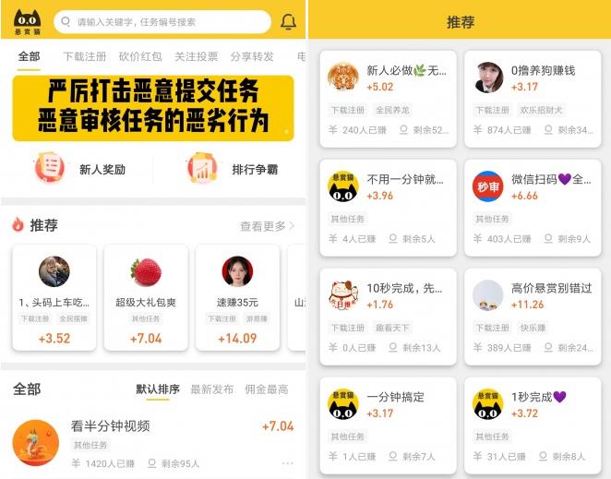Tap three-dot menu on 看半分钟视频 row

pos(288,463)
